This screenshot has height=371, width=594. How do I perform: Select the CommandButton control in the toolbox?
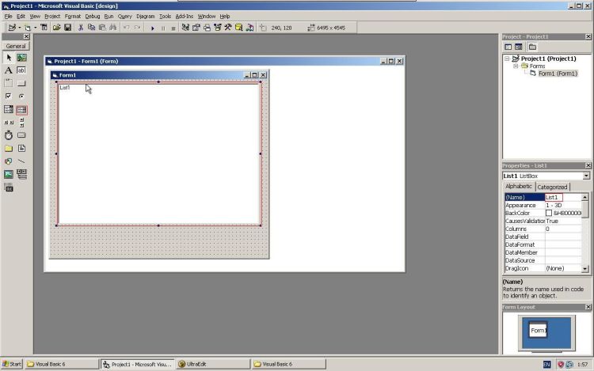coord(21,83)
